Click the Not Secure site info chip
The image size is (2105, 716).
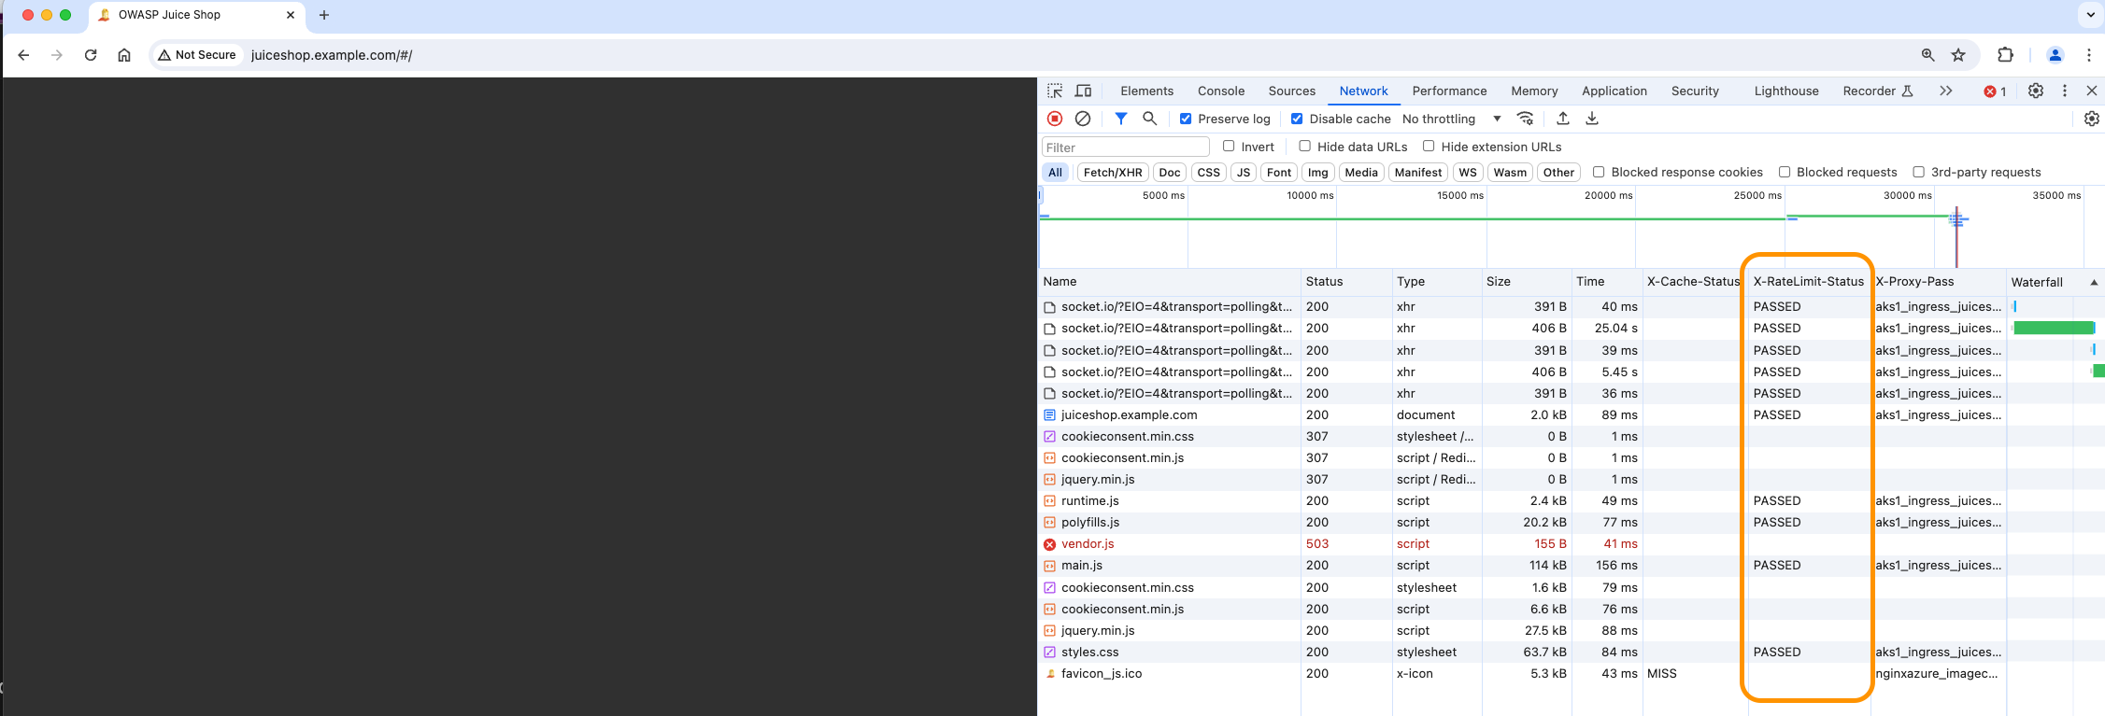(197, 55)
